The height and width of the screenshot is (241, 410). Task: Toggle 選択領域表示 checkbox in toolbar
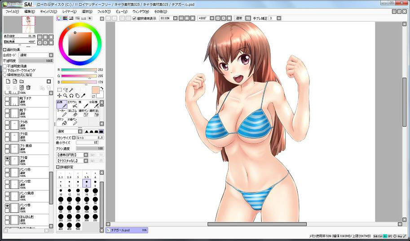pos(134,18)
